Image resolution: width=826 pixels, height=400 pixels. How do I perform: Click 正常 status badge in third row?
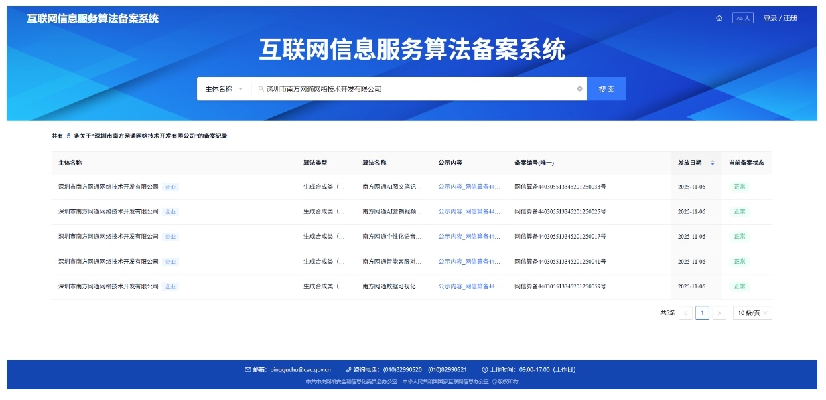click(739, 237)
